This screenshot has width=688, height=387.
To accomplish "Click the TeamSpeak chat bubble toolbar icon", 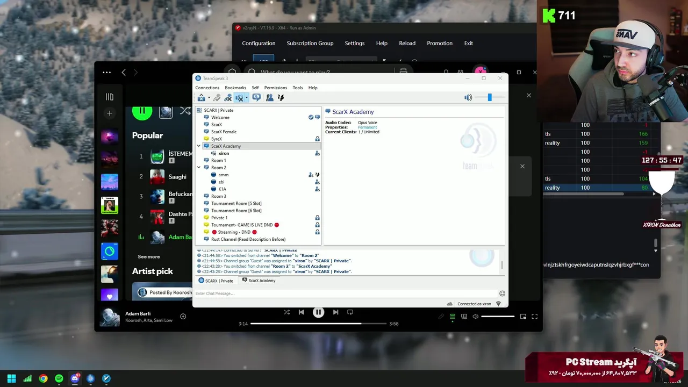I will (x=256, y=97).
